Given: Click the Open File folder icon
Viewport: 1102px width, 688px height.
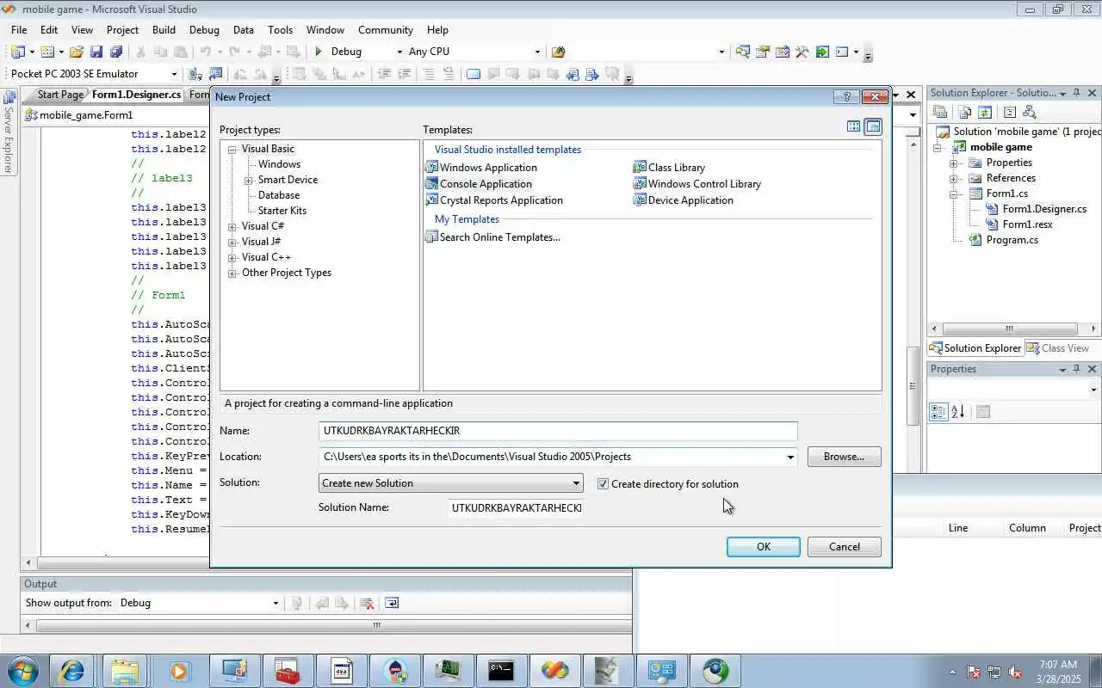Looking at the screenshot, I should pyautogui.click(x=77, y=52).
